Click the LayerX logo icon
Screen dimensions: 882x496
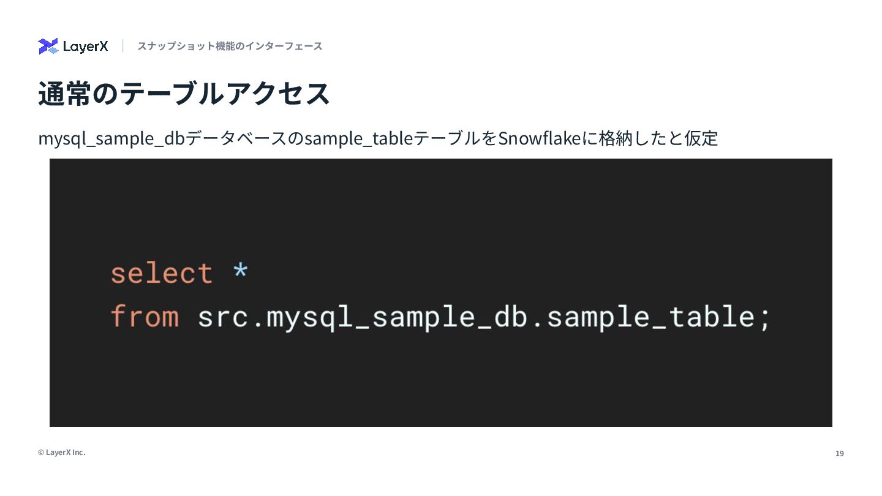pos(48,46)
